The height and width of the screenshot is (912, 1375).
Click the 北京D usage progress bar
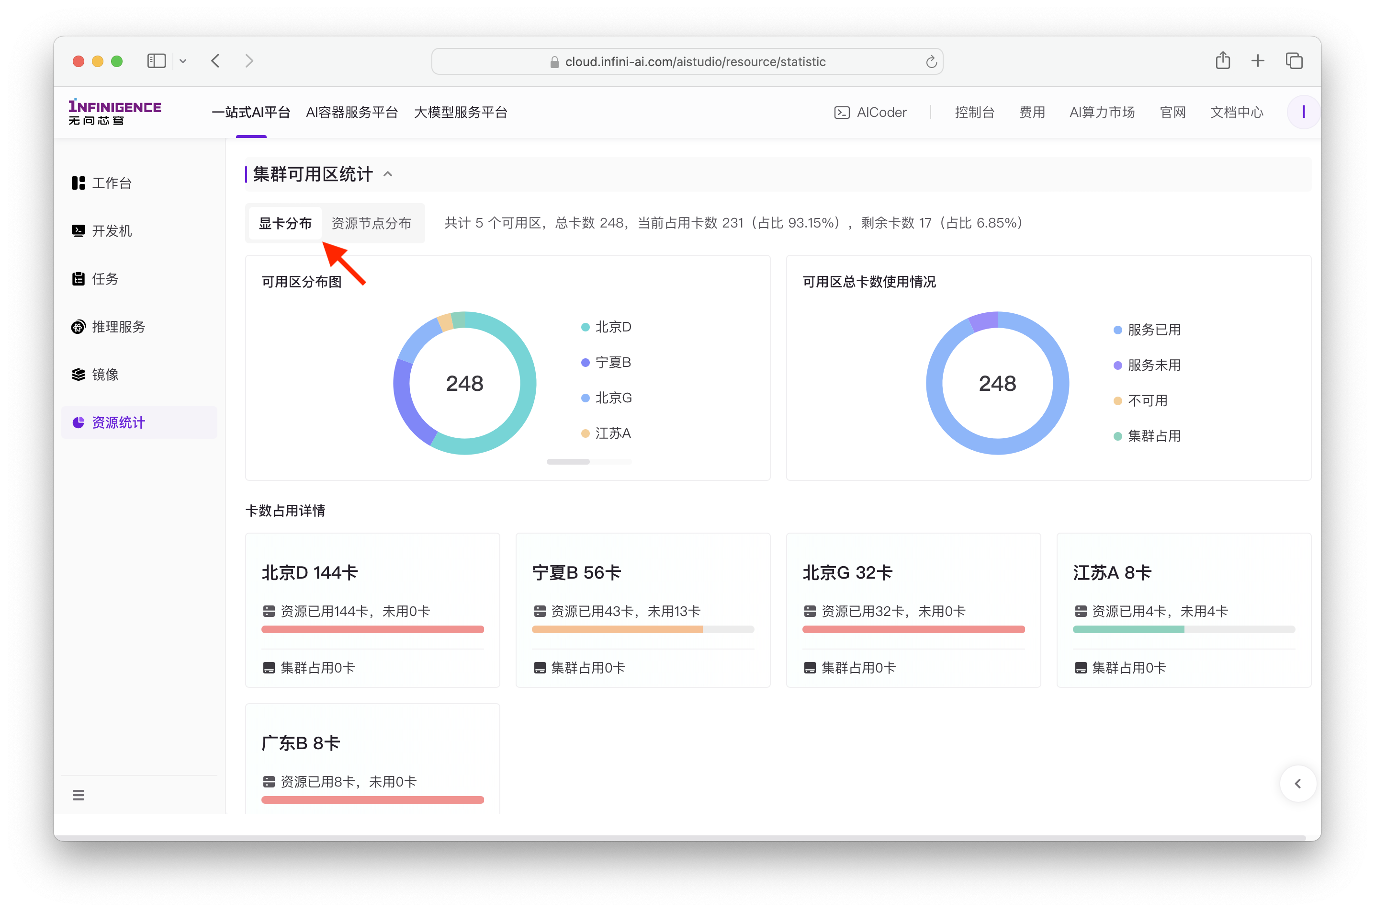372,629
